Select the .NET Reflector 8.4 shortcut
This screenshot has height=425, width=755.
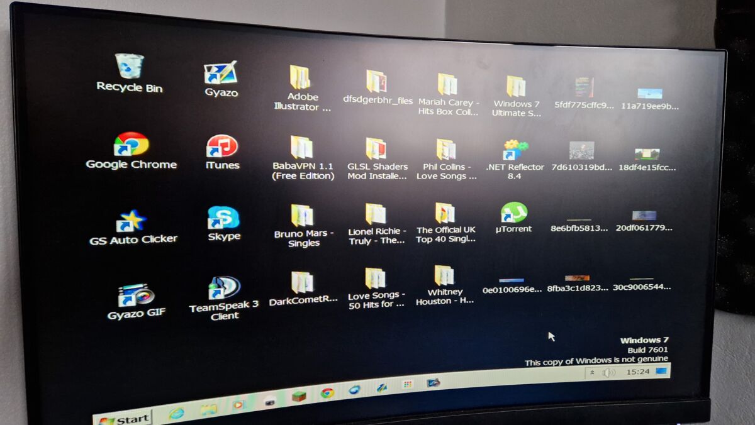(515, 160)
